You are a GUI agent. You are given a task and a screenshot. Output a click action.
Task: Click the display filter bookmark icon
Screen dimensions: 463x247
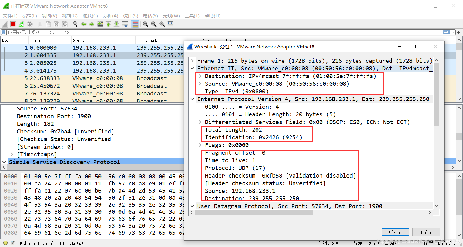point(4,32)
